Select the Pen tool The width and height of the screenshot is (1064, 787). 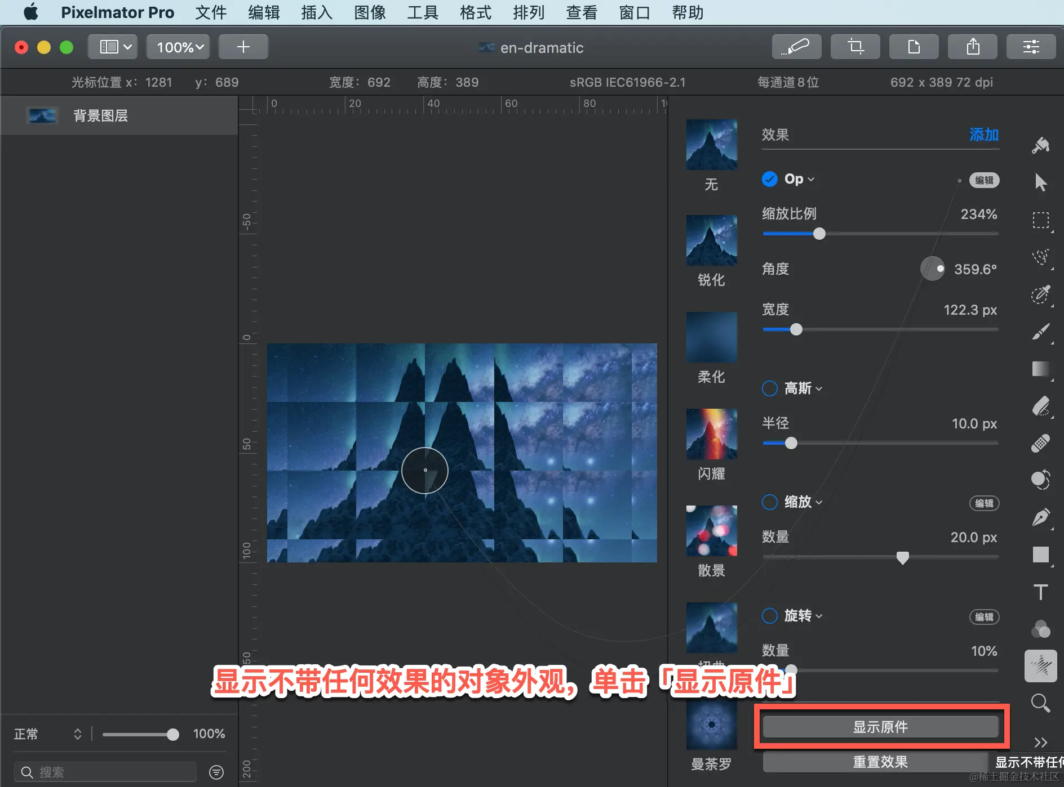pyautogui.click(x=1040, y=517)
